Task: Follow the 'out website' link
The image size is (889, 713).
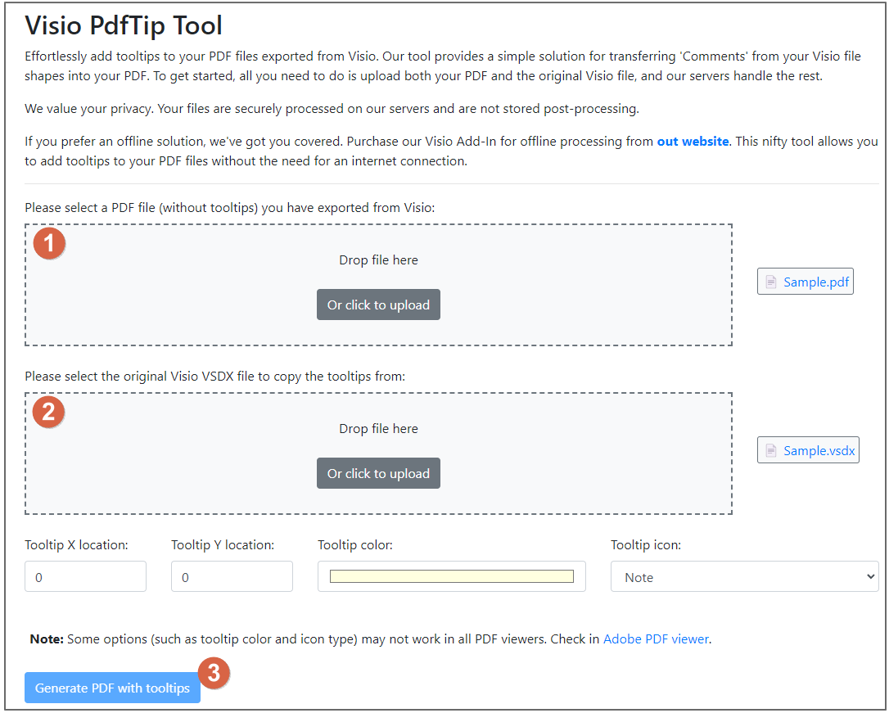Action: 693,141
